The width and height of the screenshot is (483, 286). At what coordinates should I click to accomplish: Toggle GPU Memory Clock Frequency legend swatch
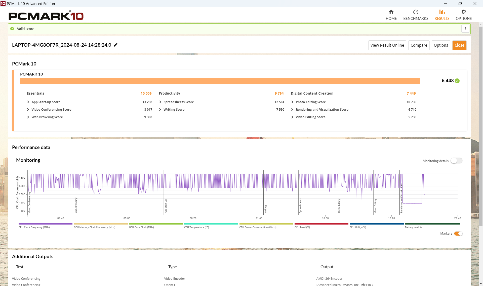[x=101, y=224]
